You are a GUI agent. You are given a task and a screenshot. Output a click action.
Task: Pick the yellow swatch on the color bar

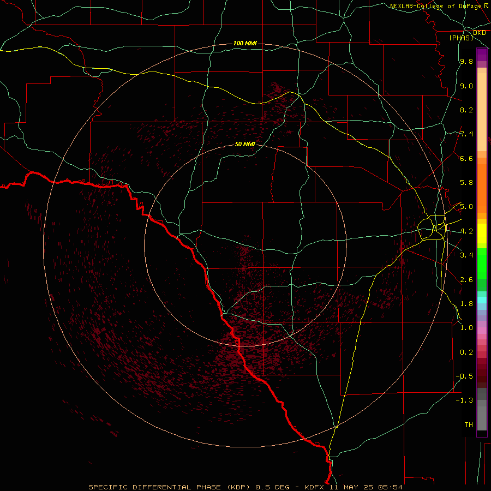(482, 233)
